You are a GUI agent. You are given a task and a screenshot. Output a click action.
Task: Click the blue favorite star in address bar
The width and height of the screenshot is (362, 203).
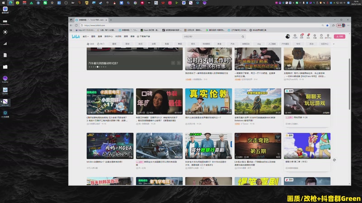tap(327, 25)
